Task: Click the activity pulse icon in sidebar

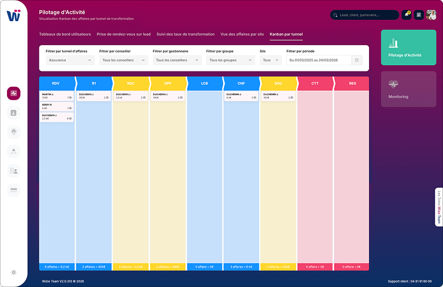Action: [x=13, y=93]
